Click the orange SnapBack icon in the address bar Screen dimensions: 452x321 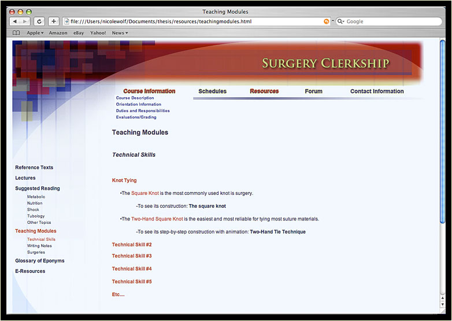pyautogui.click(x=327, y=21)
